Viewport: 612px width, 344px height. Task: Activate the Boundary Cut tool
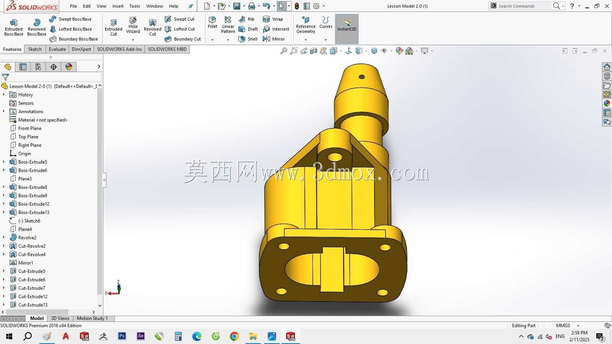coord(182,39)
